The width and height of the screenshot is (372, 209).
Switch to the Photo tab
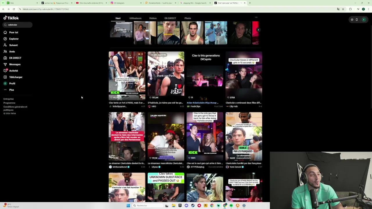coord(188,18)
